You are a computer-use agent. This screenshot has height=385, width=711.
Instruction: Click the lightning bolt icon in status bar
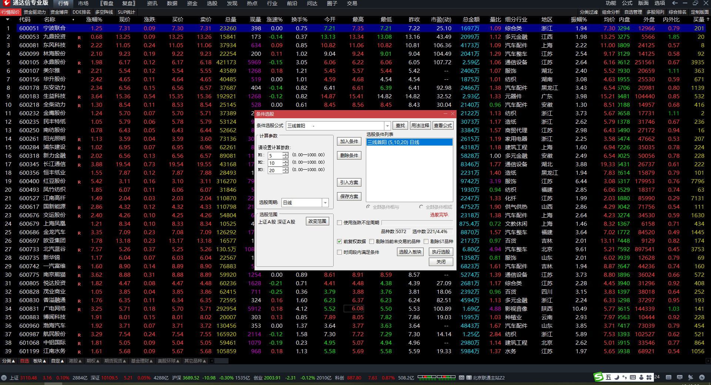[x=702, y=377]
